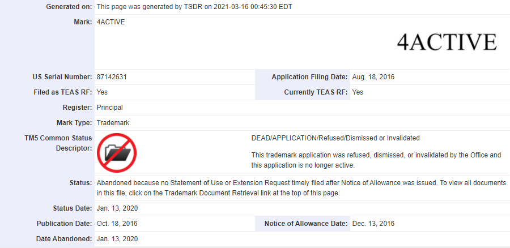Click the Mark Type value Trademark
Viewport: 510px width, 248px height.
coord(113,123)
